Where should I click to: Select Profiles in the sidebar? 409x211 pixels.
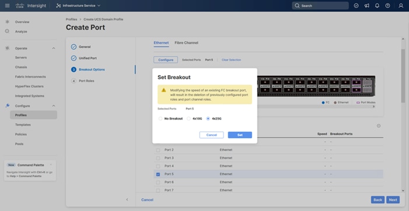click(x=33, y=115)
